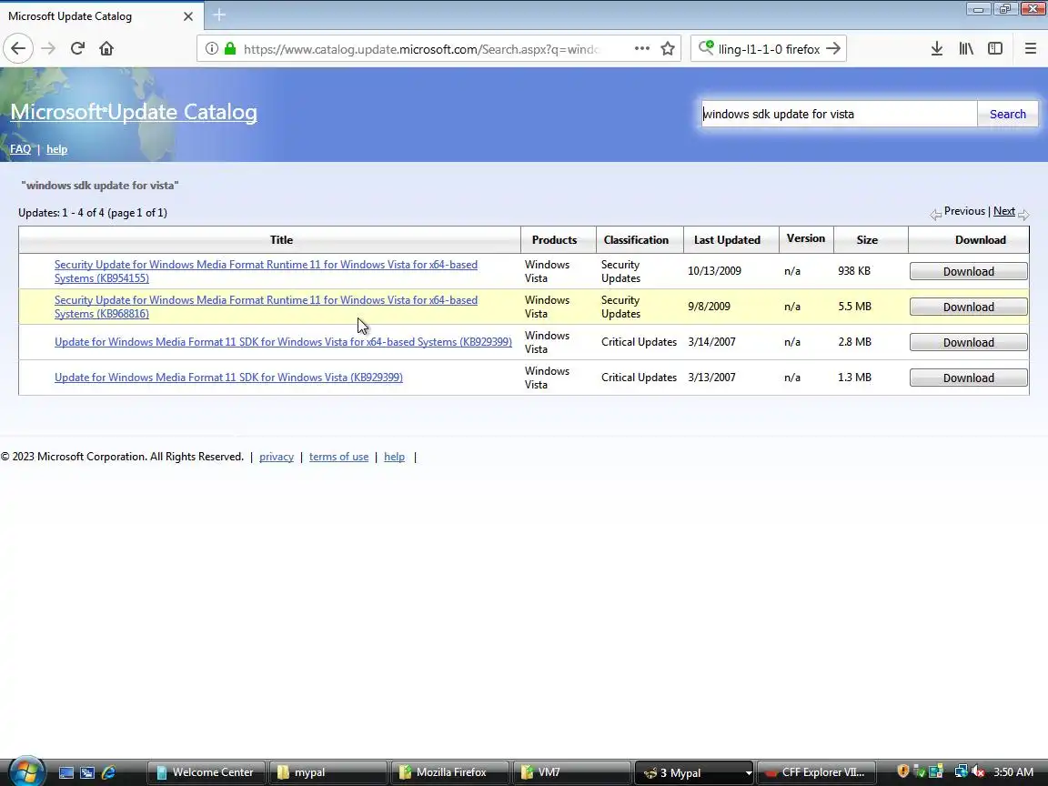1048x786 pixels.
Task: Reload the current page
Action: pos(77,49)
